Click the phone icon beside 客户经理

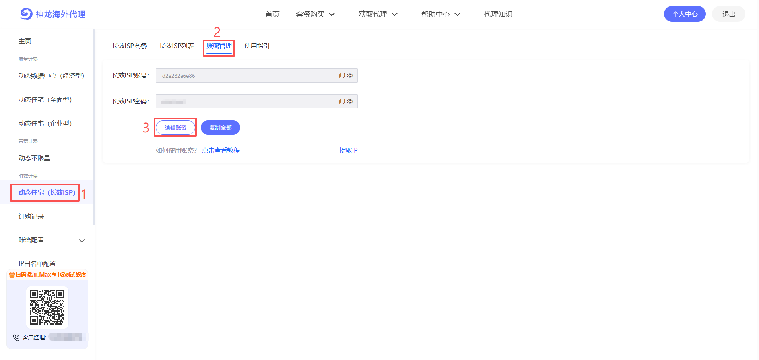click(x=16, y=337)
